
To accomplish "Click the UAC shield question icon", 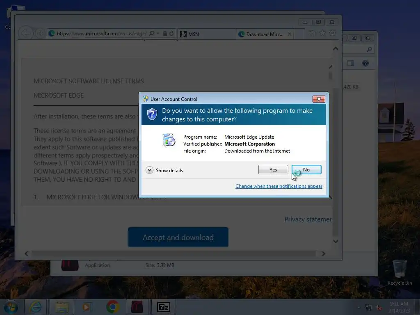I will click(152, 114).
